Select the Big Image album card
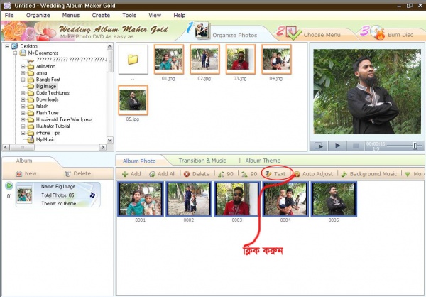 coord(58,195)
